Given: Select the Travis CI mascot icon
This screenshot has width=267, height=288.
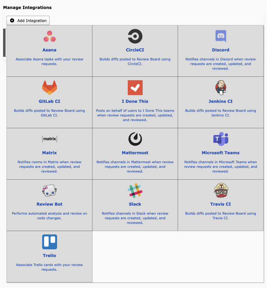Looking at the screenshot, I should 220,190.
